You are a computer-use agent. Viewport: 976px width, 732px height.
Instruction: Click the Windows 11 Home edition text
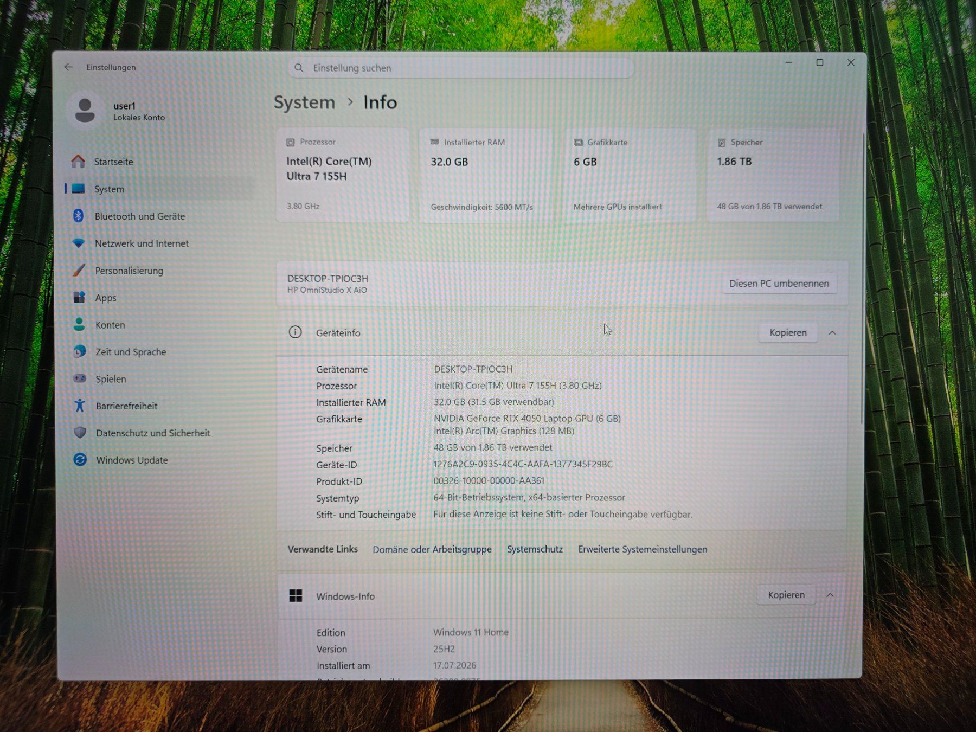471,632
